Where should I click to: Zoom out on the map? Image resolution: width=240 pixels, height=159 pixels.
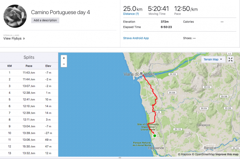coord(64,65)
